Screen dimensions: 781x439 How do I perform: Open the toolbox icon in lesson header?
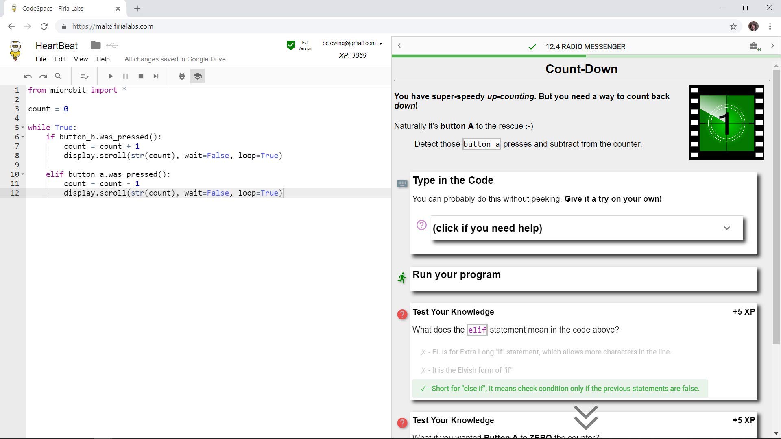754,46
